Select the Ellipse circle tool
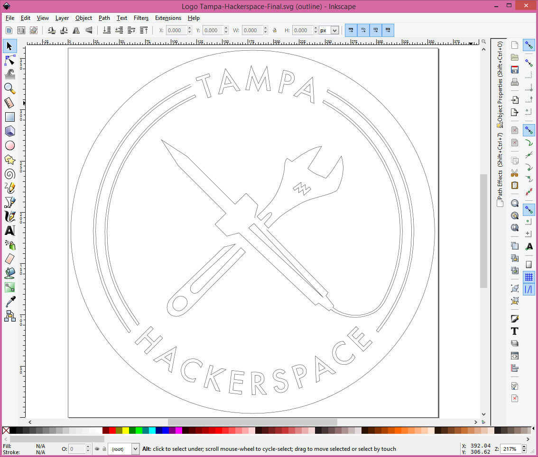This screenshot has height=457, width=538. (9, 145)
